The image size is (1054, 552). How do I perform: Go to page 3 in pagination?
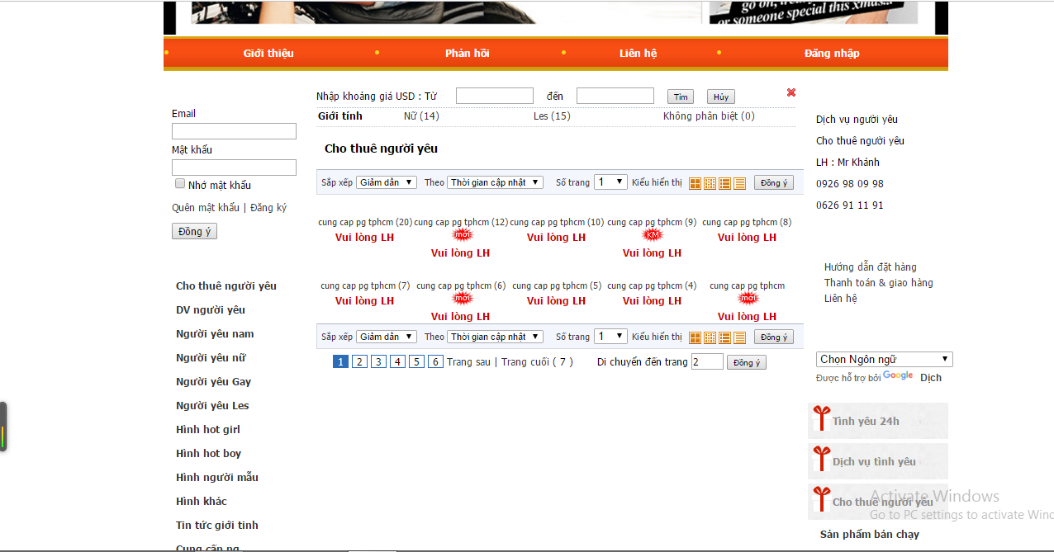[x=378, y=361]
